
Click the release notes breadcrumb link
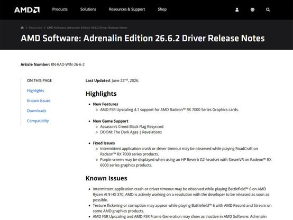pyautogui.click(x=87, y=27)
